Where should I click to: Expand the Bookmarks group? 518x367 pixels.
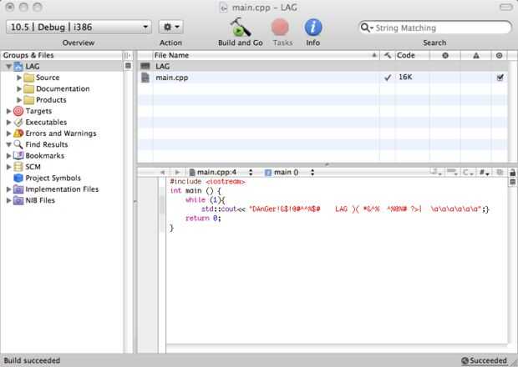pos(8,156)
